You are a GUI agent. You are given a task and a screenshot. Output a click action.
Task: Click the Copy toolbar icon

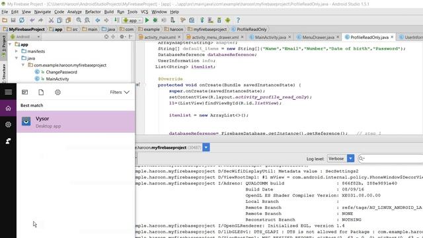[59, 20]
